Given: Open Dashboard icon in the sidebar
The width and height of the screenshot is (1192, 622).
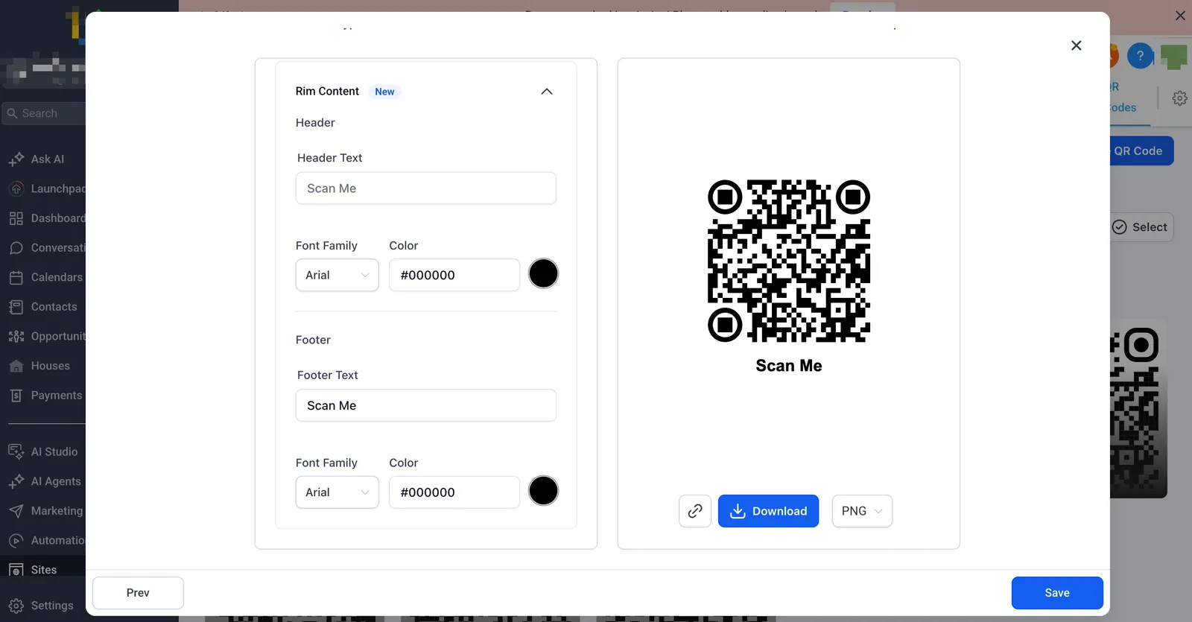Looking at the screenshot, I should click(16, 218).
